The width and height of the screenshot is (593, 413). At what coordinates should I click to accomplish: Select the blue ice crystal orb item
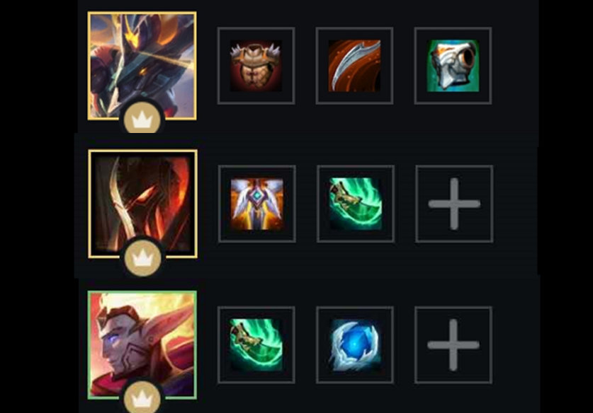tap(355, 345)
